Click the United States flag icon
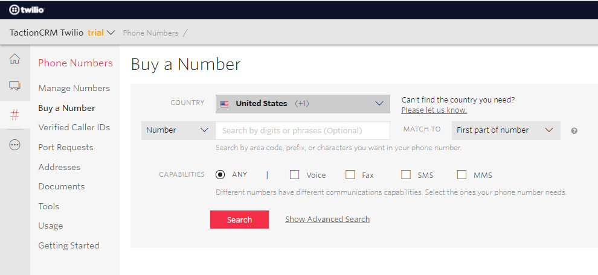This screenshot has height=275, width=598. point(225,104)
